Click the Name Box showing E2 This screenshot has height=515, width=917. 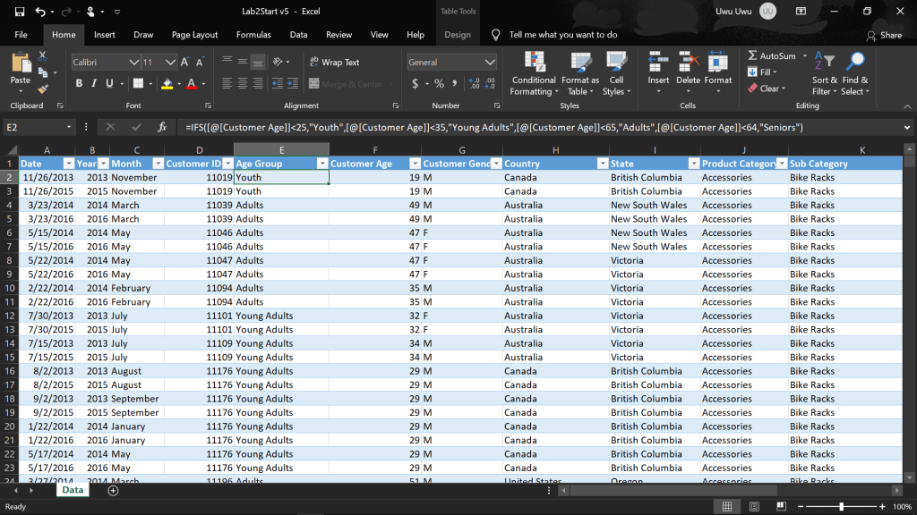pos(36,127)
